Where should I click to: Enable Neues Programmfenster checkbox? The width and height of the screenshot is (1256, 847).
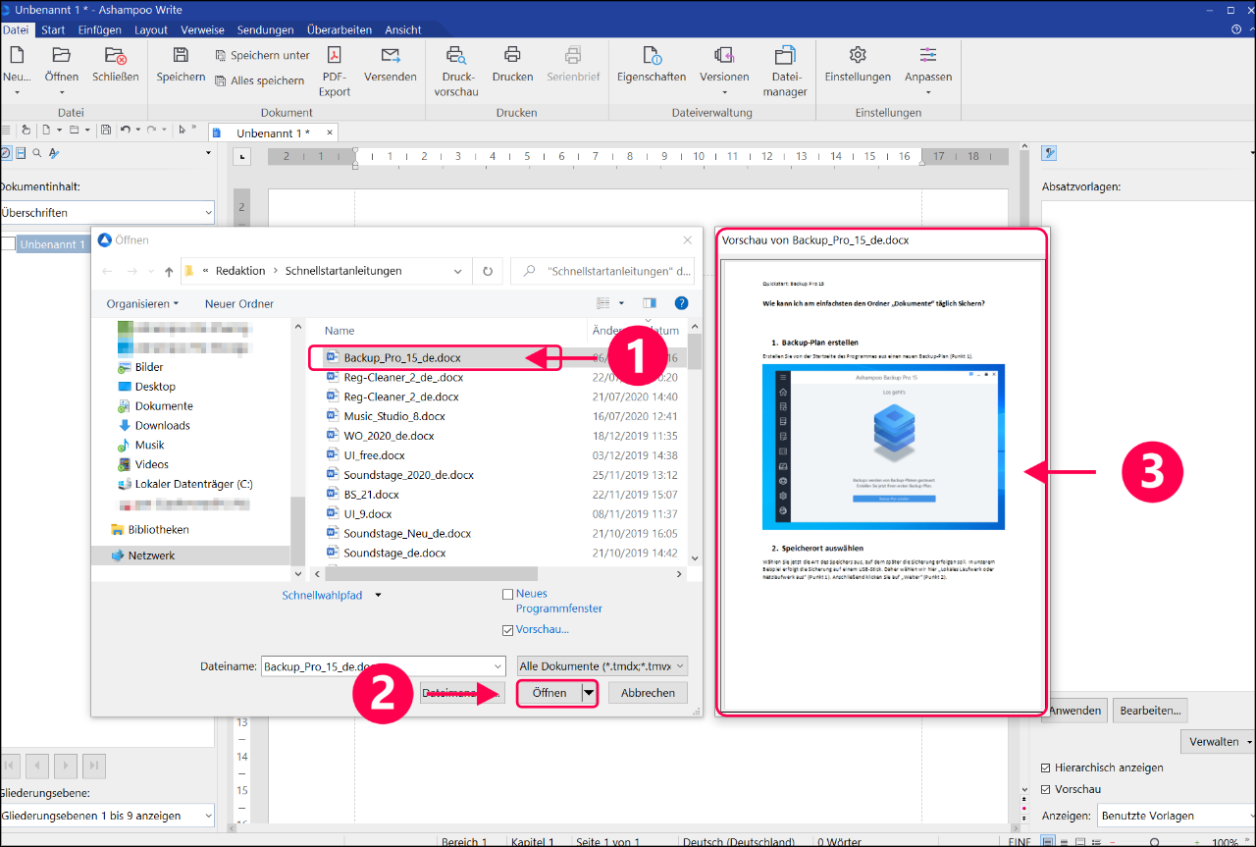tap(507, 594)
